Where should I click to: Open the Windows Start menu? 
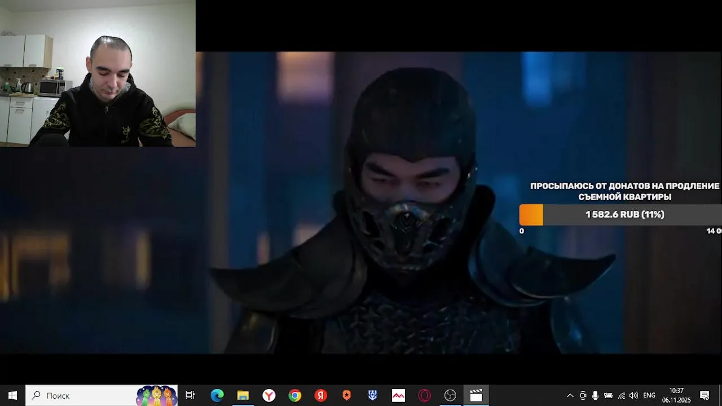click(x=12, y=395)
